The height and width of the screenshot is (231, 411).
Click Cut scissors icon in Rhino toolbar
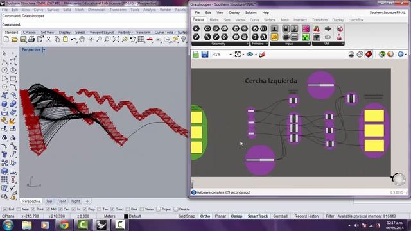pos(49,40)
